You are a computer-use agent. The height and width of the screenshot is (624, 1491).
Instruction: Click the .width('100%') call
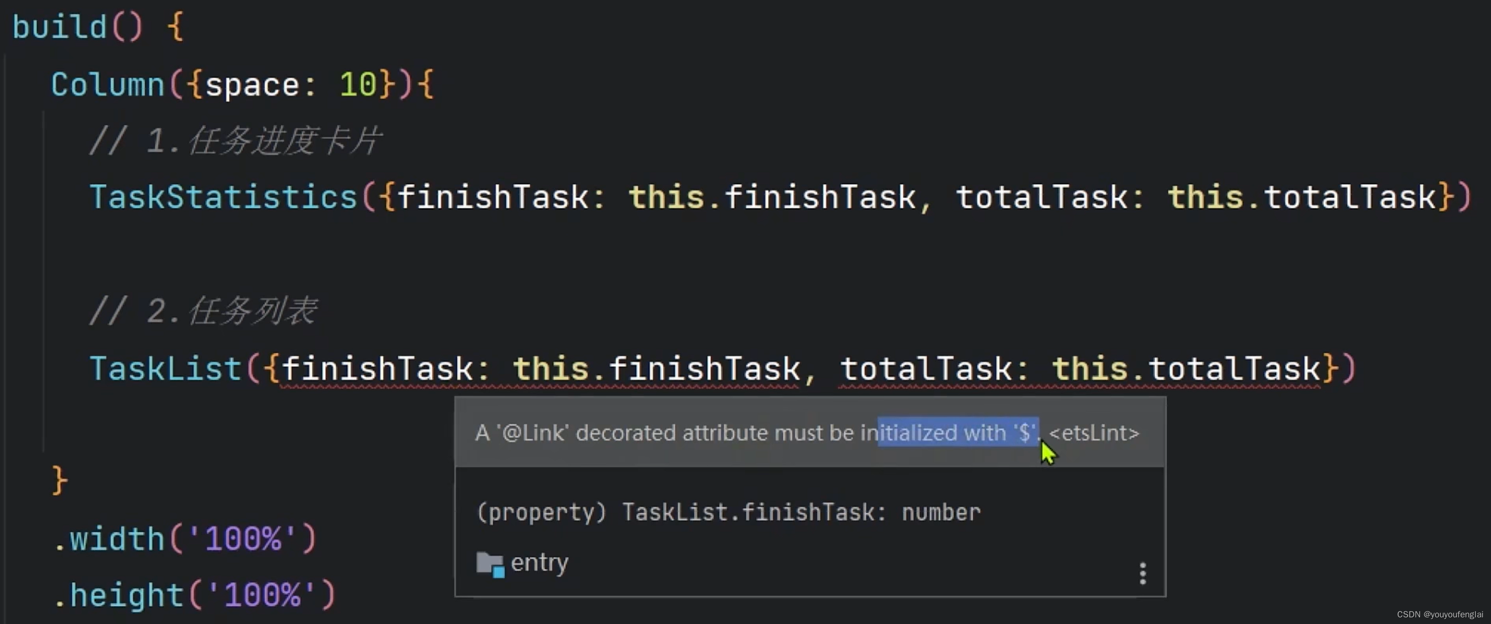pyautogui.click(x=185, y=538)
